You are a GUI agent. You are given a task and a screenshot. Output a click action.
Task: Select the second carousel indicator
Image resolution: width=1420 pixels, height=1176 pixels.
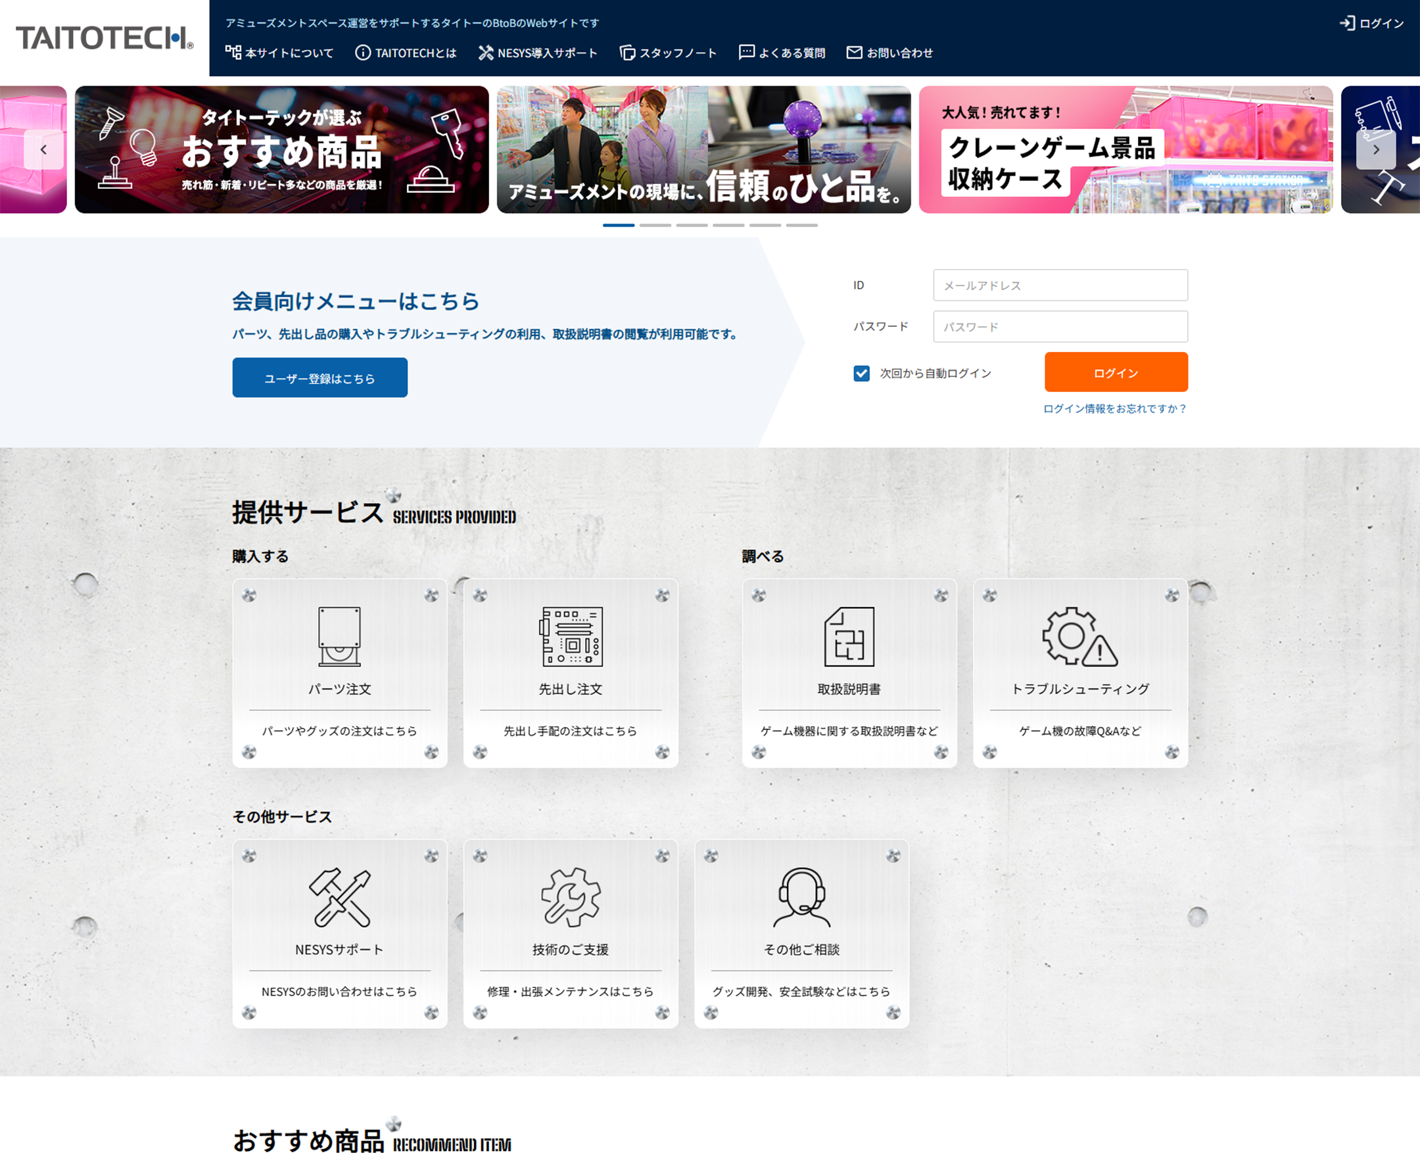pyautogui.click(x=655, y=226)
